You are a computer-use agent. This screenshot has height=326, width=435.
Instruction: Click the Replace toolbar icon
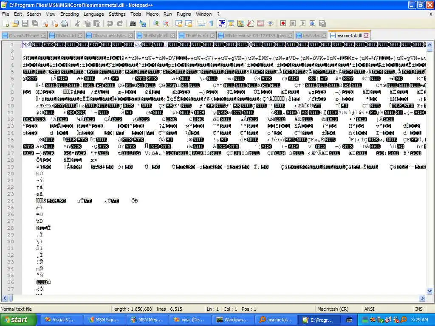pyautogui.click(x=143, y=24)
